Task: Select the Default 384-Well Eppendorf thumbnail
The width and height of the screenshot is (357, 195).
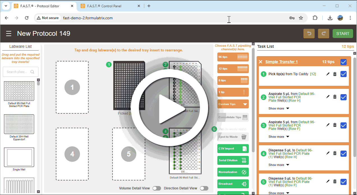Action: coord(19,124)
